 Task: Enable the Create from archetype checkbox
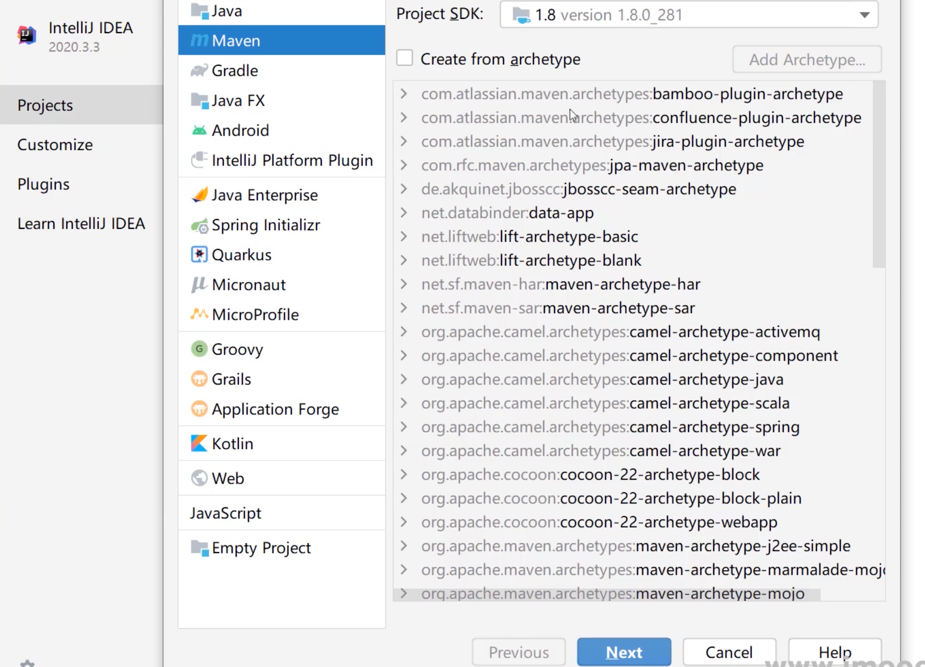(405, 58)
